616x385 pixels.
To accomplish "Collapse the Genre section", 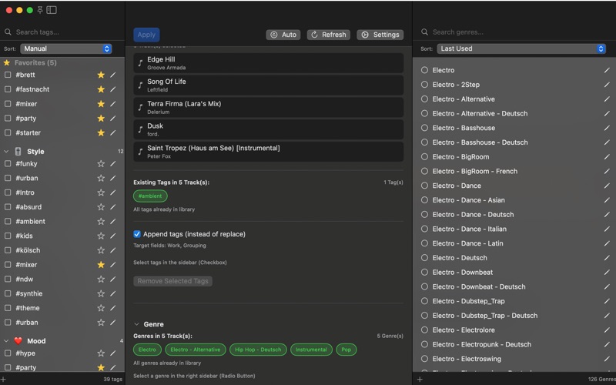I will click(x=136, y=324).
